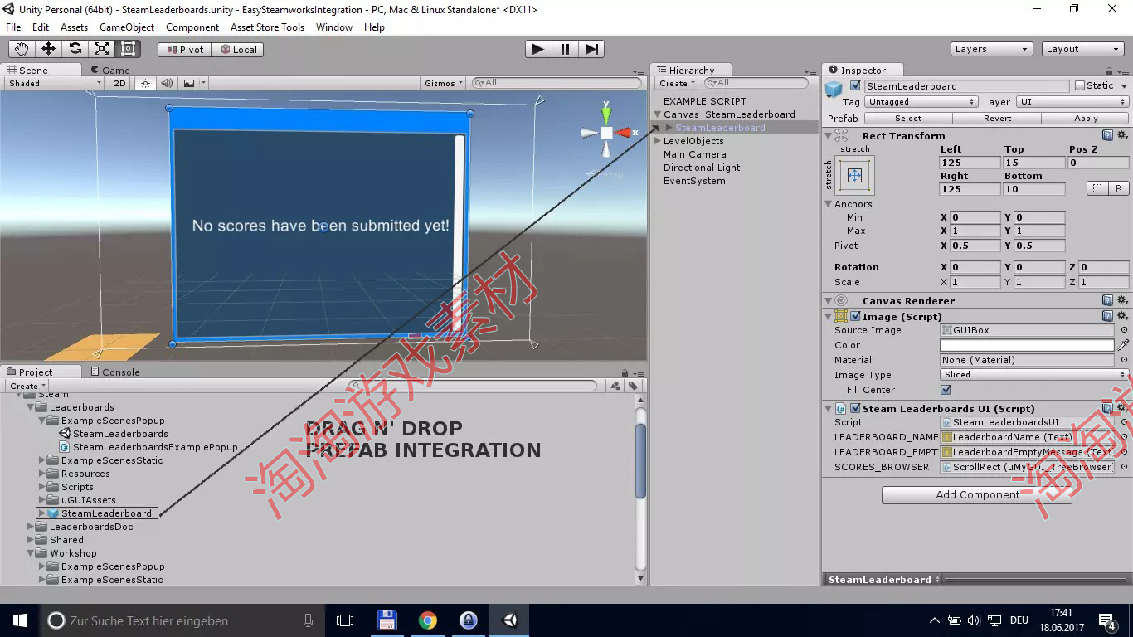Screen dimensions: 1133x637
Task: Click the Unity icon in taskbar
Action: (510, 620)
